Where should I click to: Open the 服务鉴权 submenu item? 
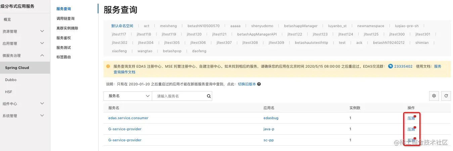[x=64, y=38]
